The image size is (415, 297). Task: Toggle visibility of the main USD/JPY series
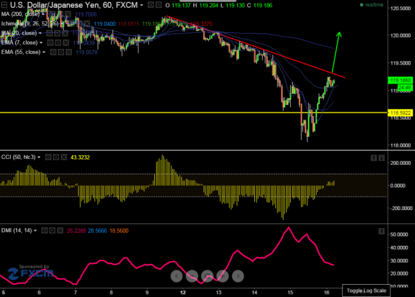(151, 5)
